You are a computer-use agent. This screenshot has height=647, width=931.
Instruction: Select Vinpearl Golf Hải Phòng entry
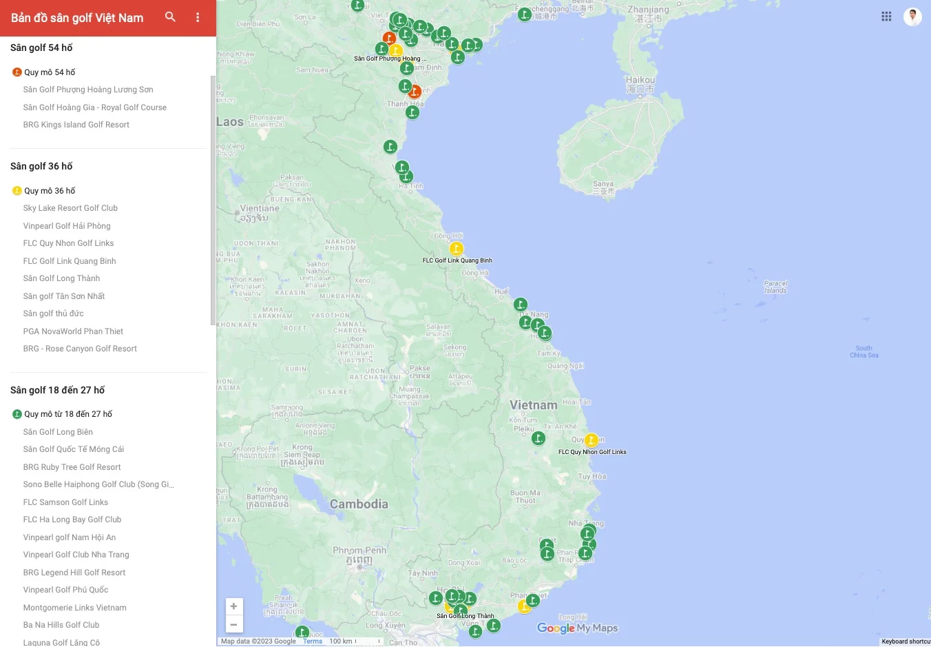tap(67, 226)
